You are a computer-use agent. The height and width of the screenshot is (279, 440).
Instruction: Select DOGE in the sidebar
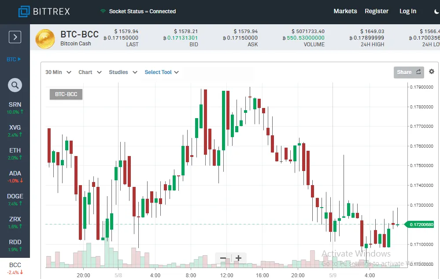coord(15,200)
